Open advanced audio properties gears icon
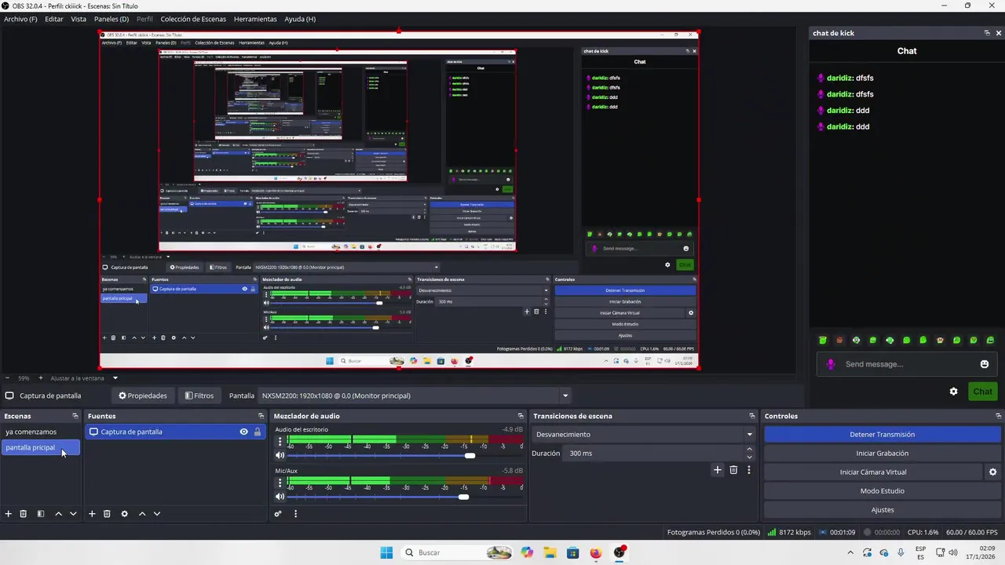1005x565 pixels. pyautogui.click(x=278, y=514)
